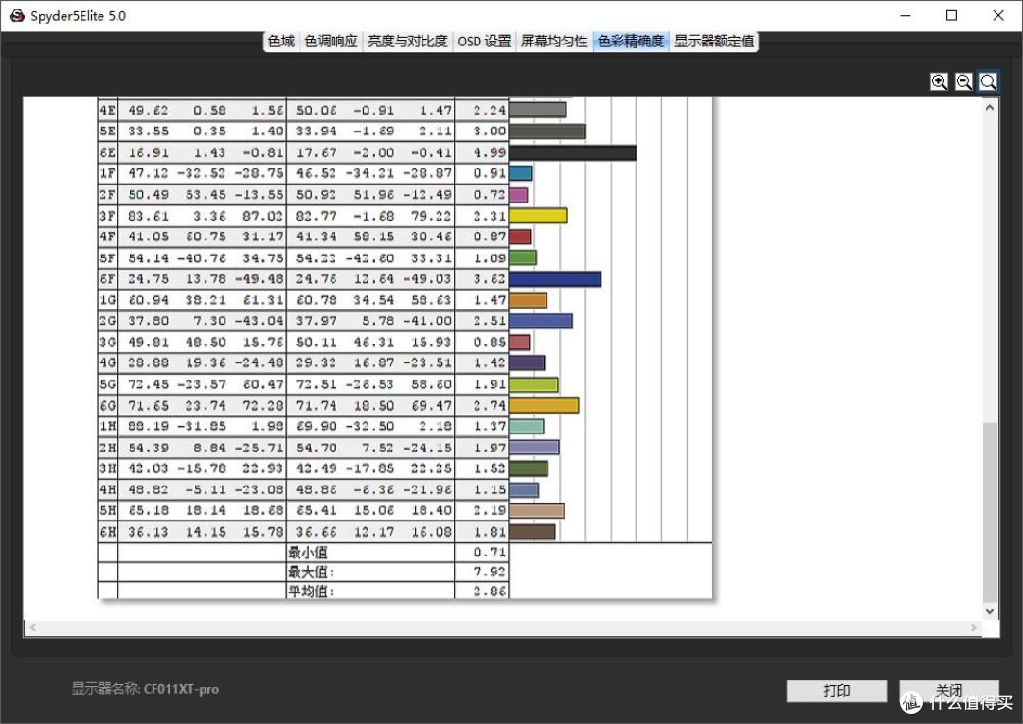Minimize the Spyder5Elite window

coord(905,16)
